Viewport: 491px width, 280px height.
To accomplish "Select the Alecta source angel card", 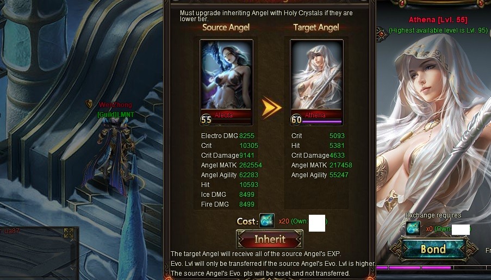I will pyautogui.click(x=226, y=83).
